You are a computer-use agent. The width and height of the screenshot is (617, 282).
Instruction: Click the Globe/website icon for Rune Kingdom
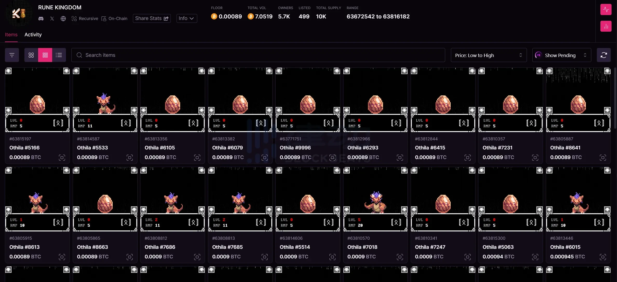click(x=63, y=18)
